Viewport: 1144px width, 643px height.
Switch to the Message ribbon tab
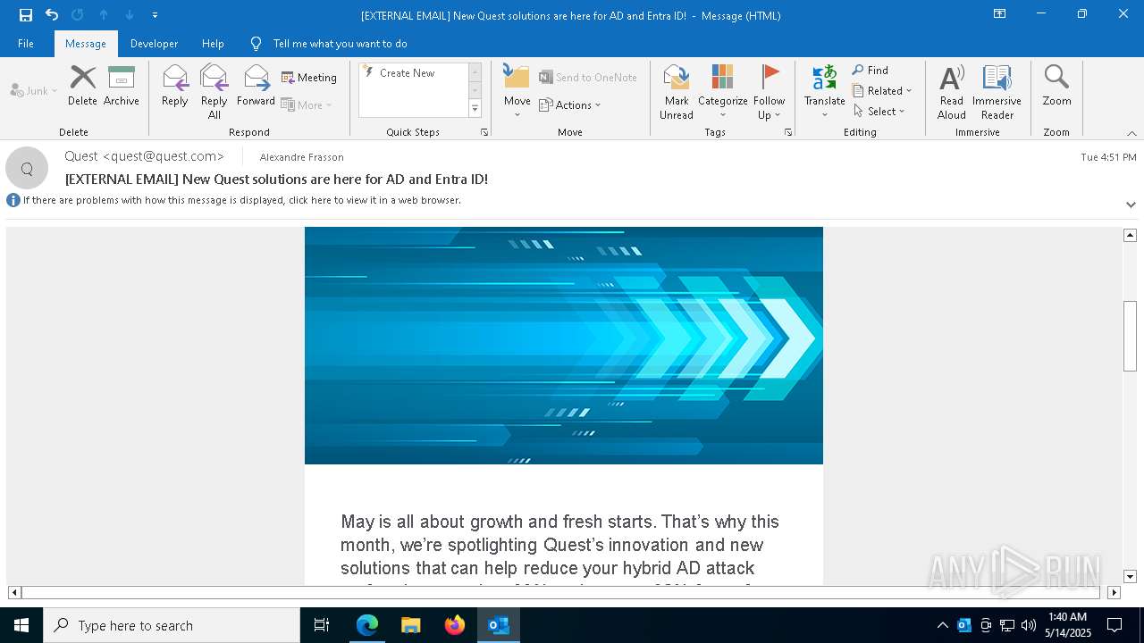pyautogui.click(x=86, y=44)
